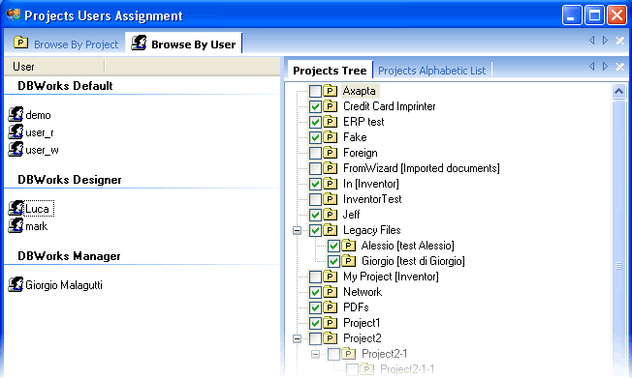The image size is (632, 379).
Task: Collapse the Project2-1 tree node
Action: (x=316, y=355)
